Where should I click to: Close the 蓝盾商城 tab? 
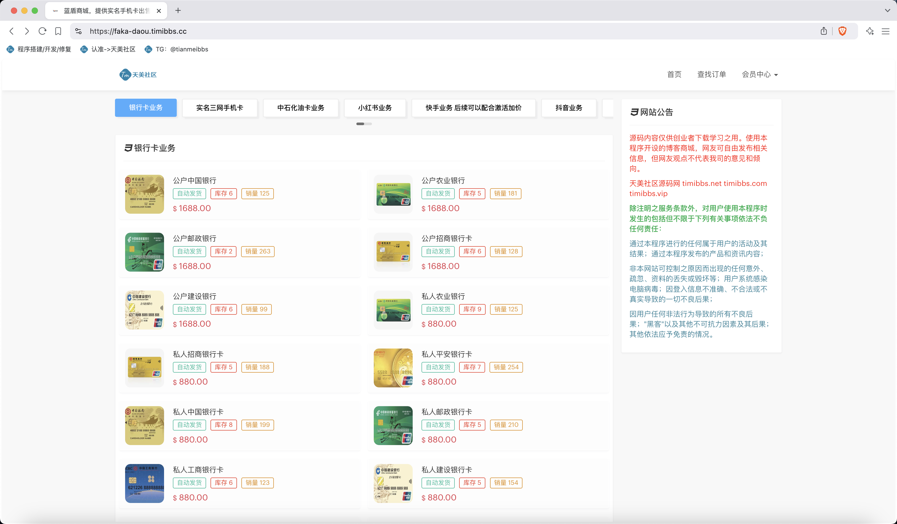(x=159, y=11)
